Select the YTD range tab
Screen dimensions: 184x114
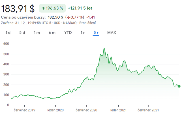68,32
